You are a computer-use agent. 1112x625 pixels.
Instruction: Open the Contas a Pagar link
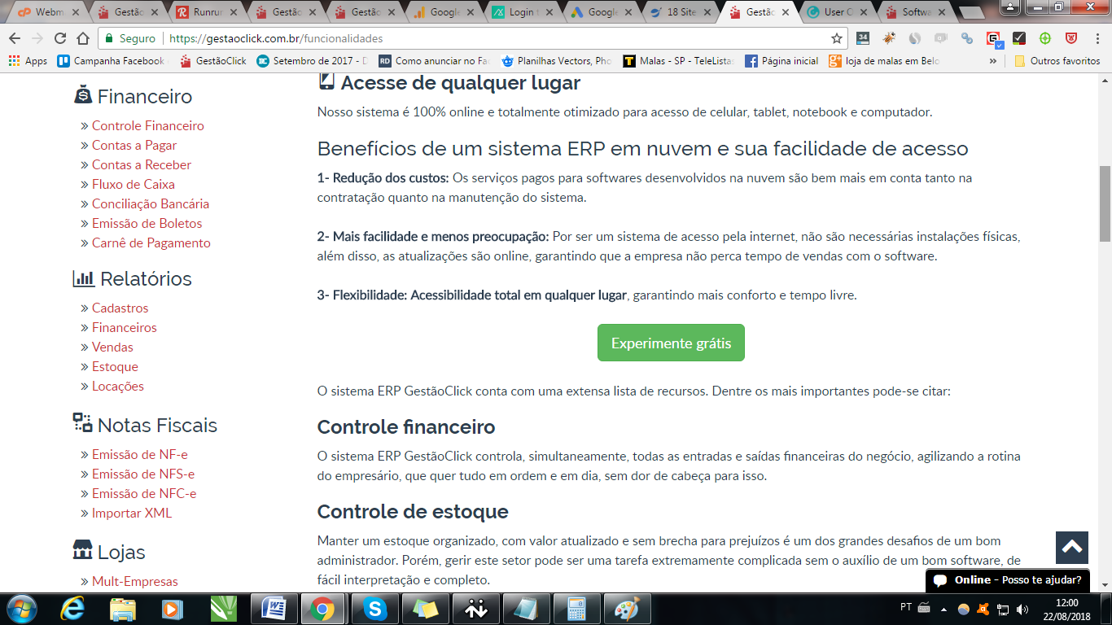tap(134, 145)
